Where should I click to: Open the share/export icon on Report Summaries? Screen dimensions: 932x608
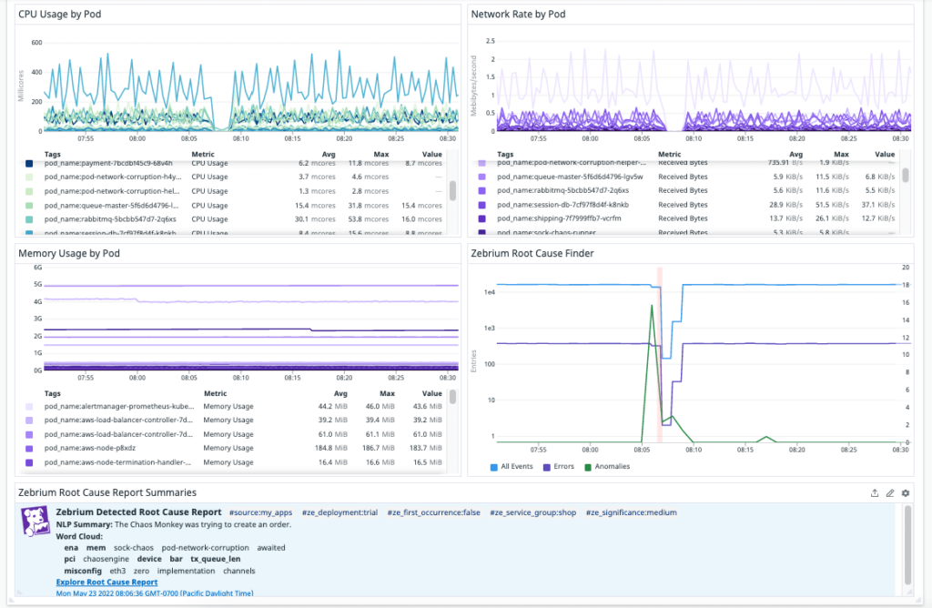coord(874,492)
